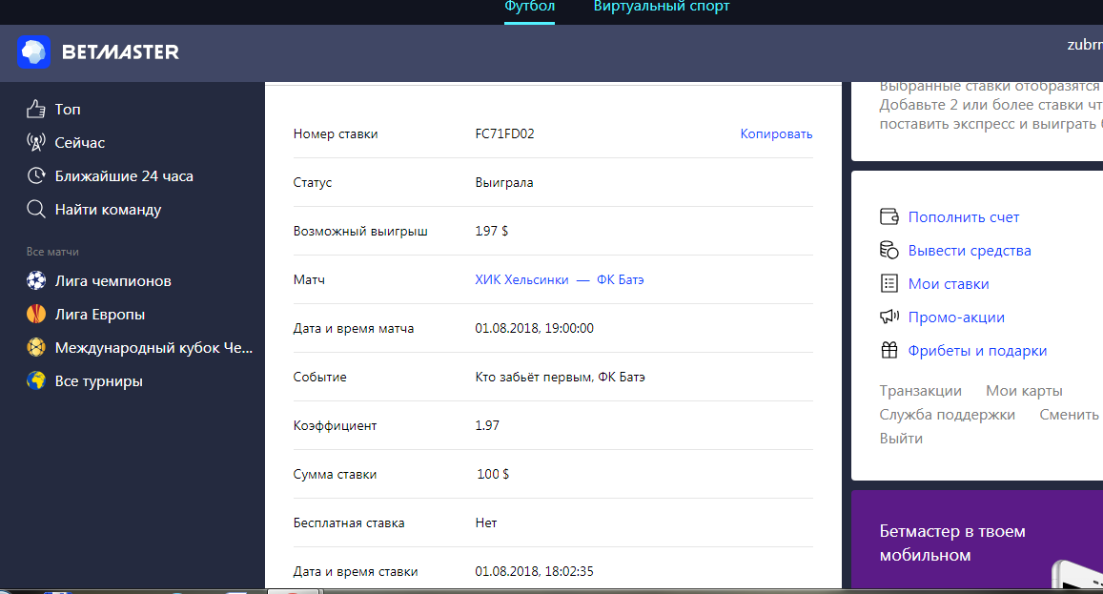Click the stake amount 100 $

point(493,474)
